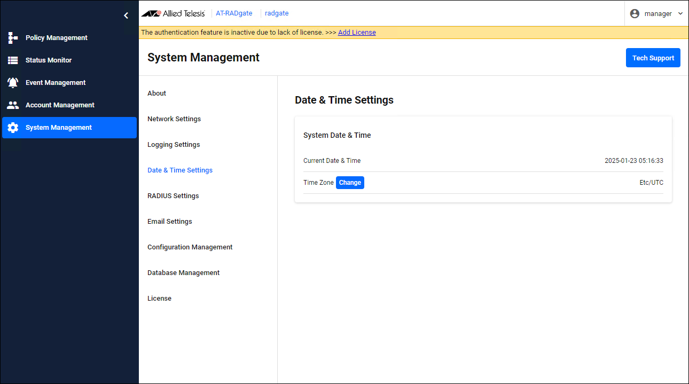Screen dimensions: 689x384
Task: Follow the Add License link
Action: [x=357, y=33]
